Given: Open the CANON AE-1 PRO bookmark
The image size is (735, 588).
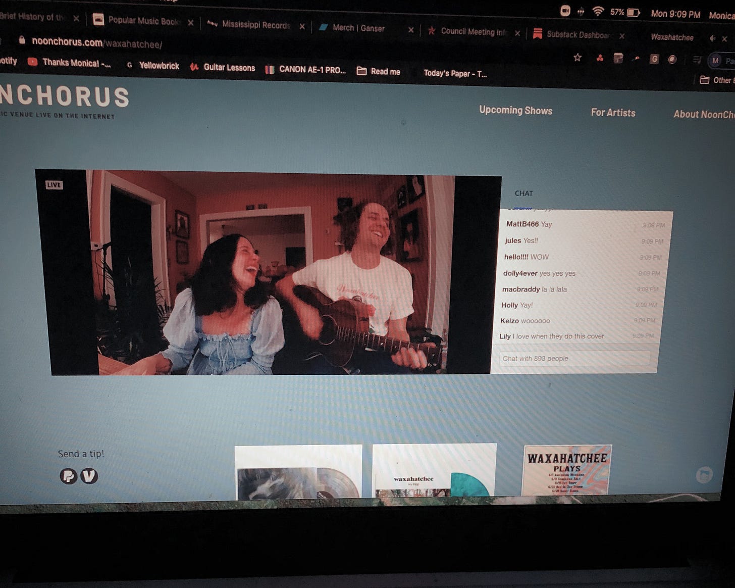Looking at the screenshot, I should tap(306, 70).
